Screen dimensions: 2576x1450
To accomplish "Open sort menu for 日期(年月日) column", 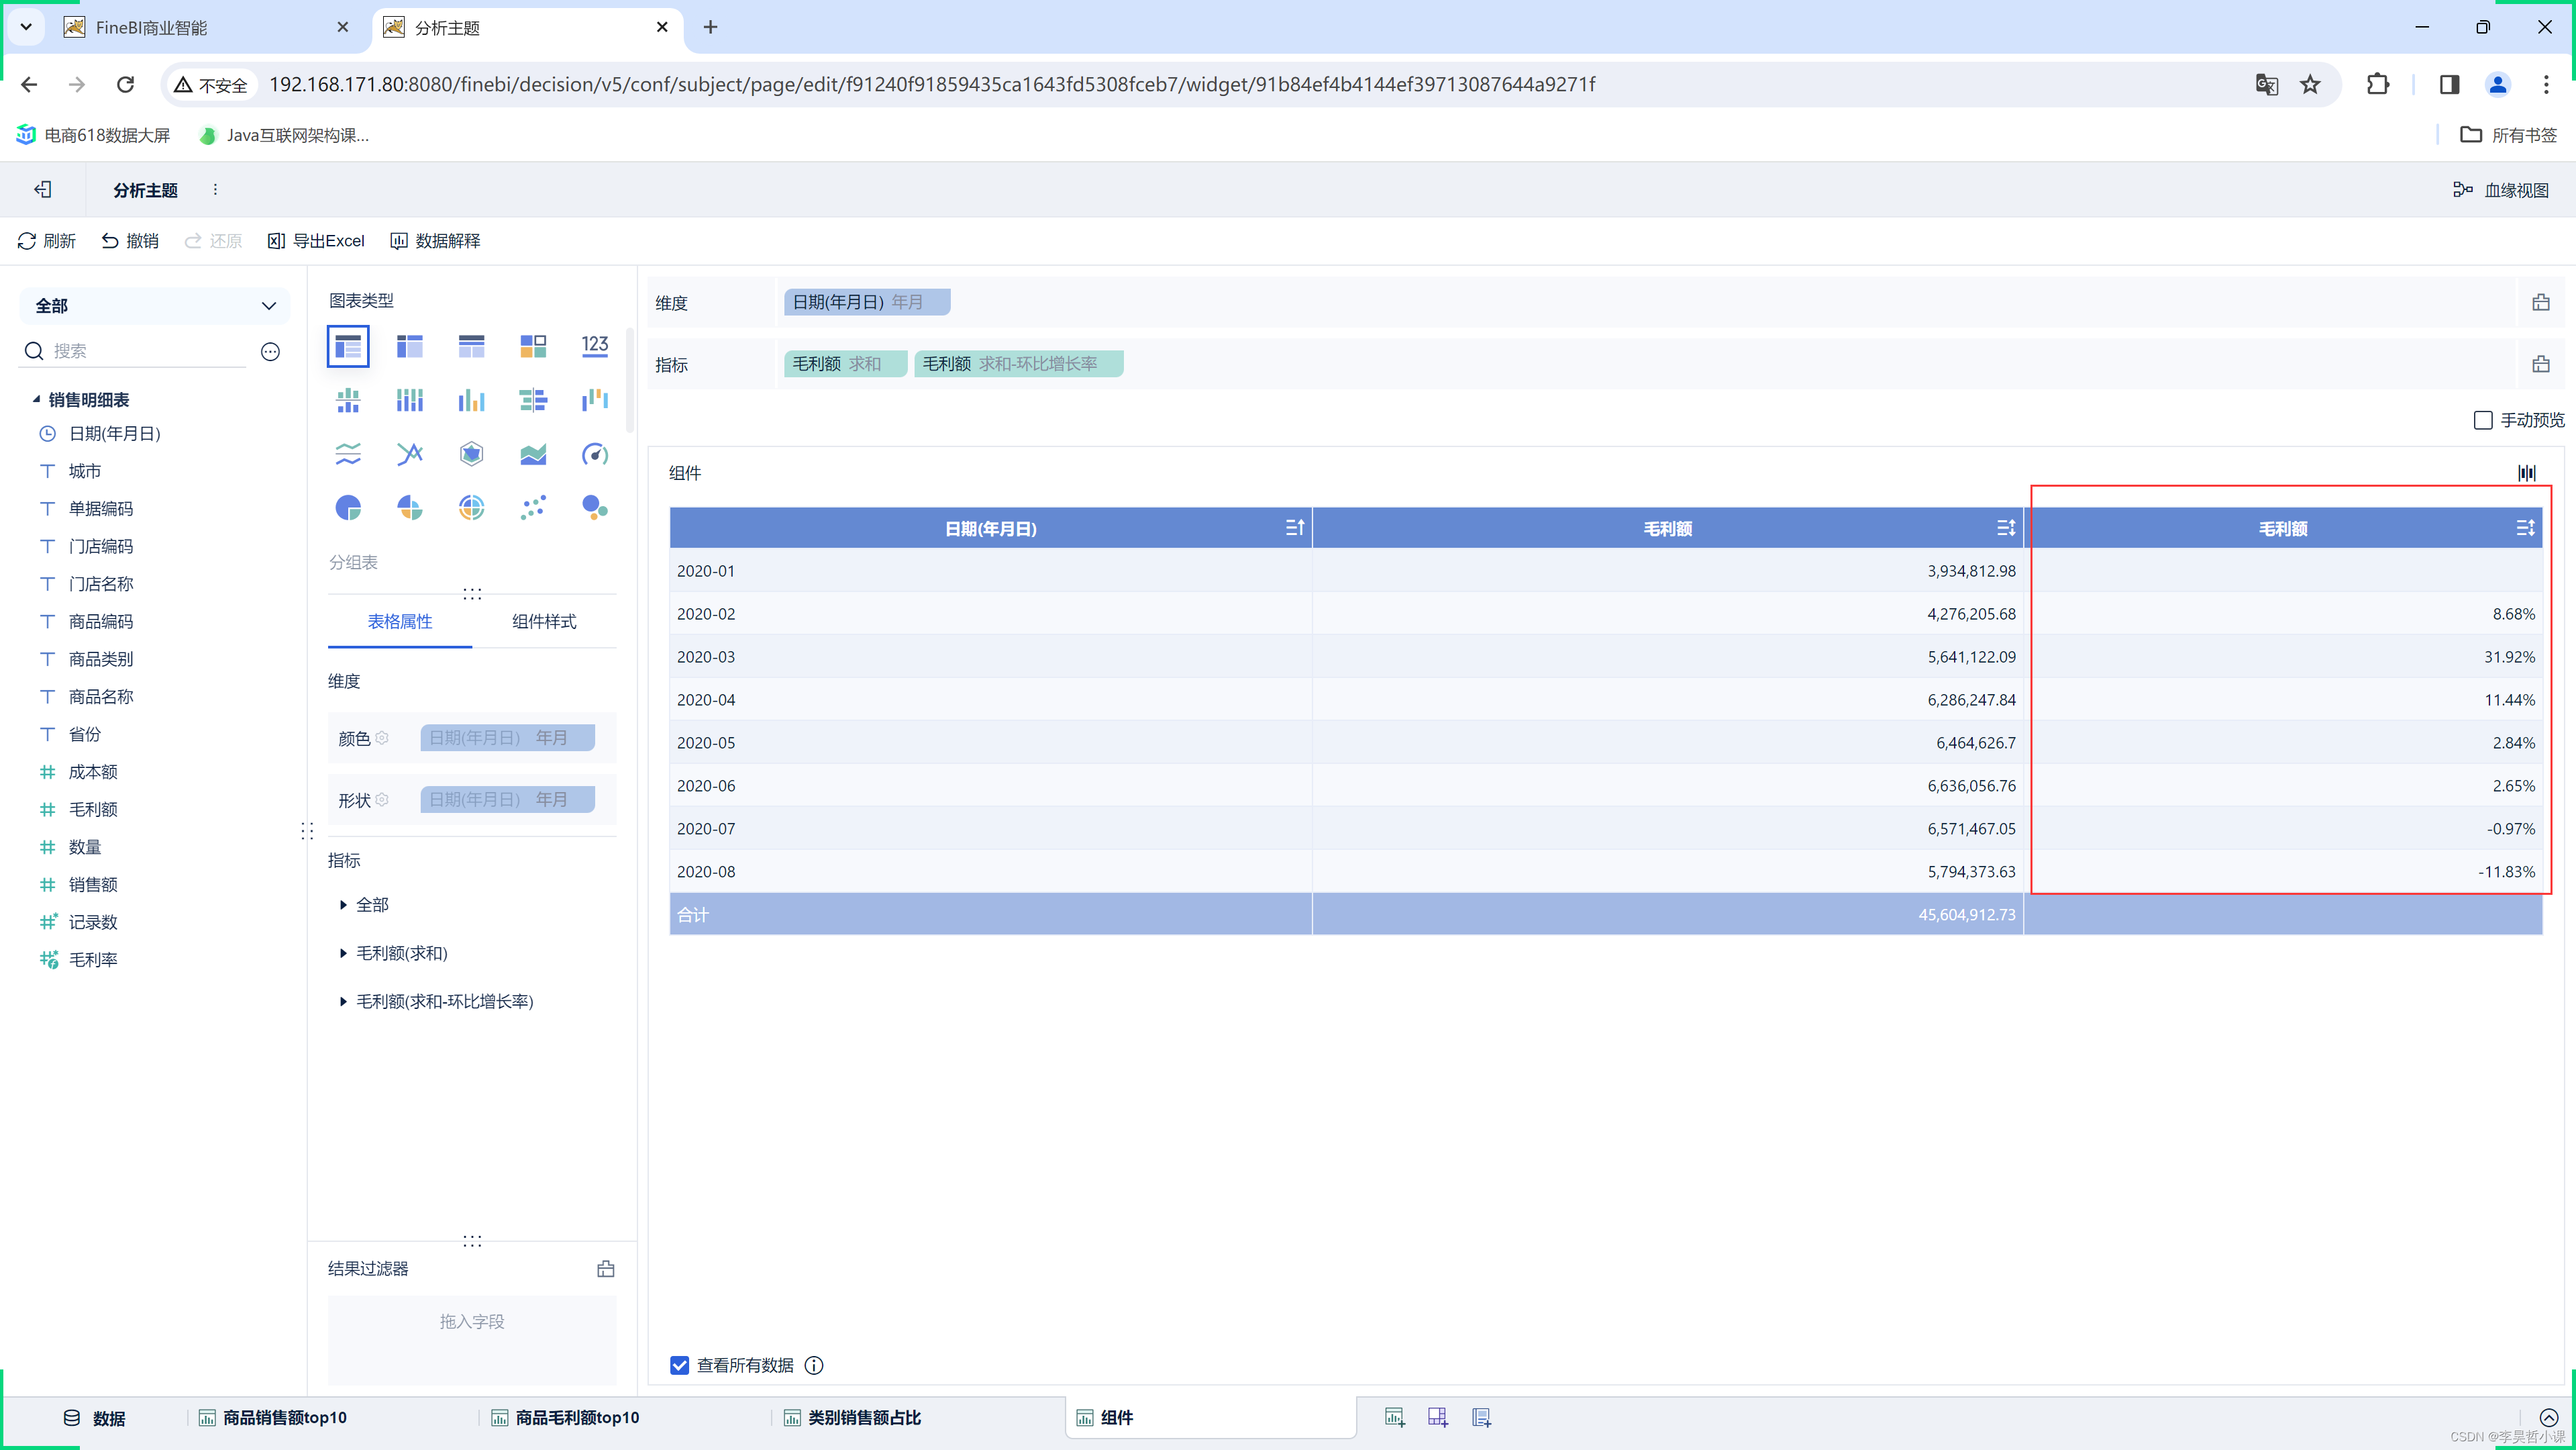I will tap(1294, 528).
